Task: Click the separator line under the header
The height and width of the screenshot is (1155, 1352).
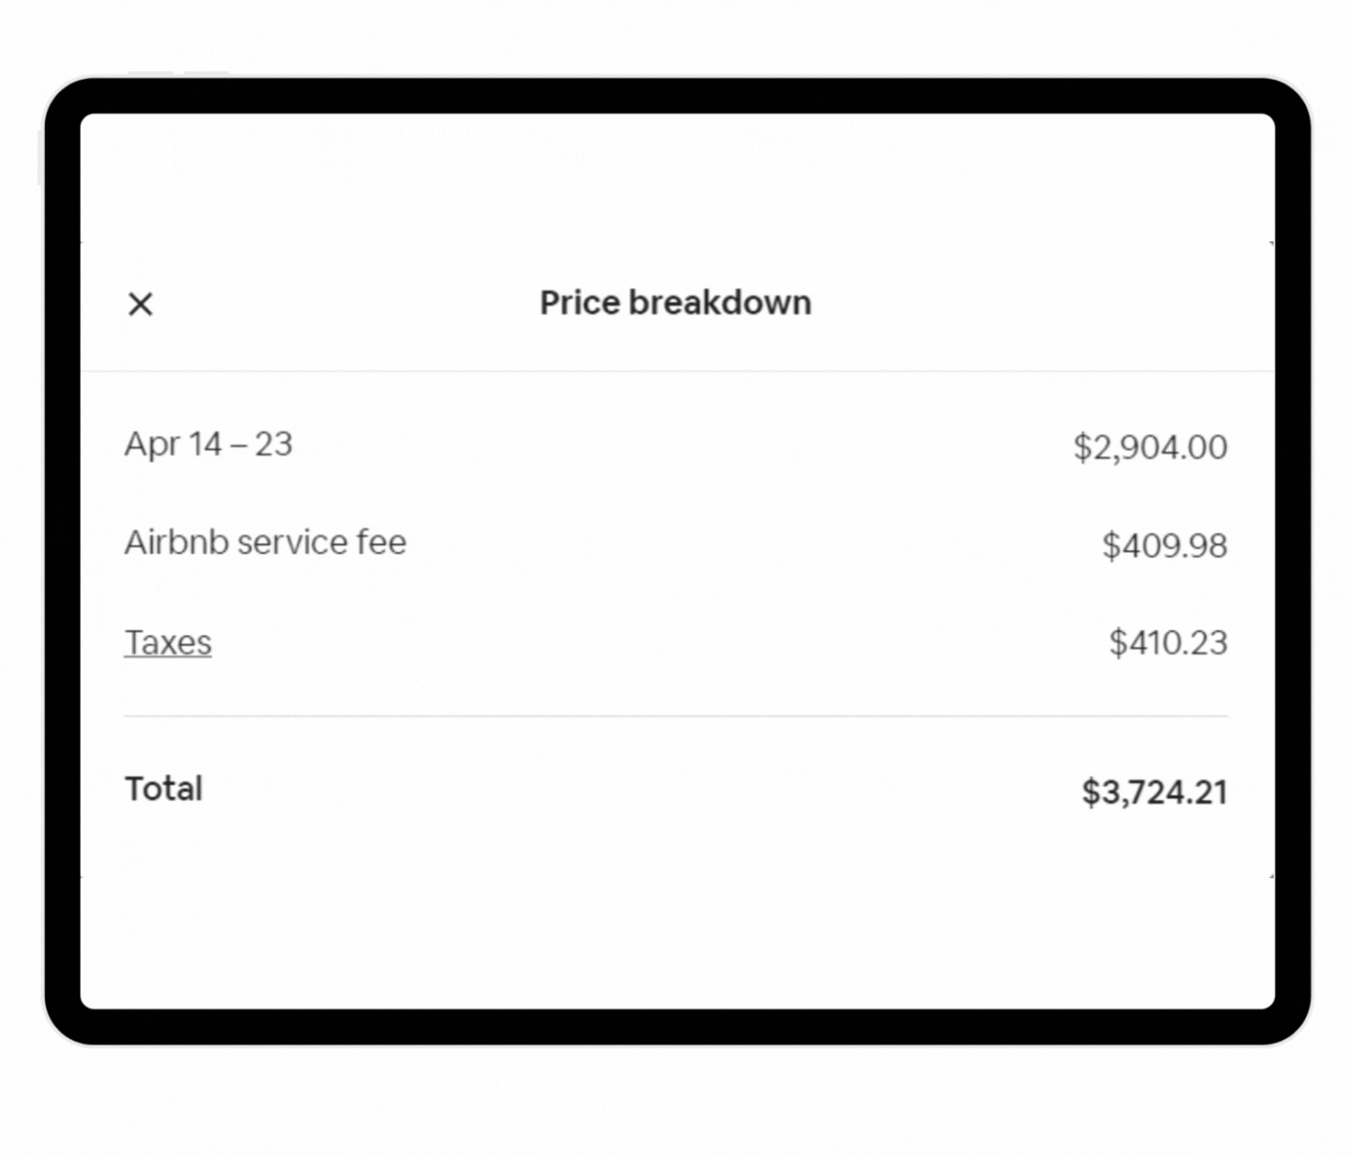Action: tap(675, 371)
